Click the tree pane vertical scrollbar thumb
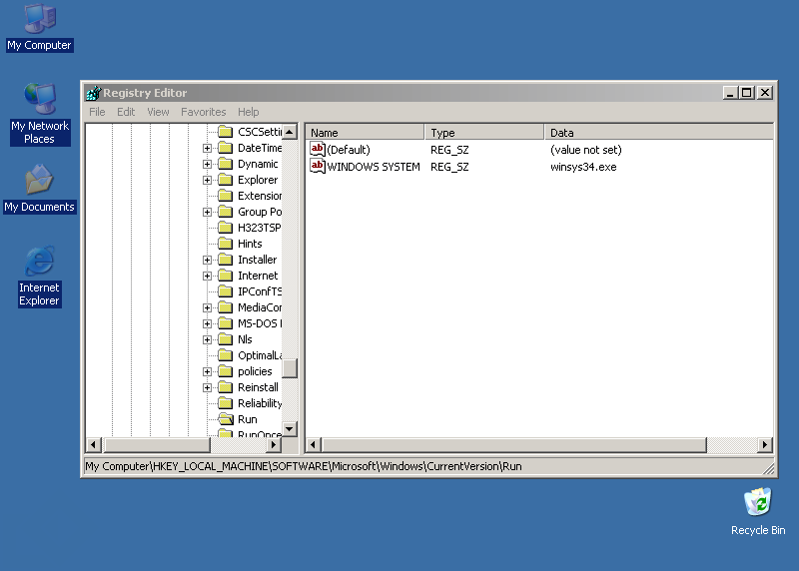 [x=290, y=368]
